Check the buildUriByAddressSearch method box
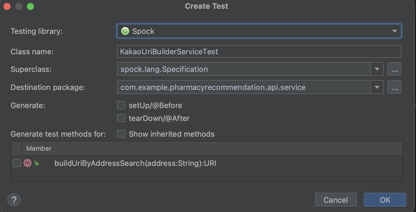The image size is (416, 212). (x=17, y=163)
